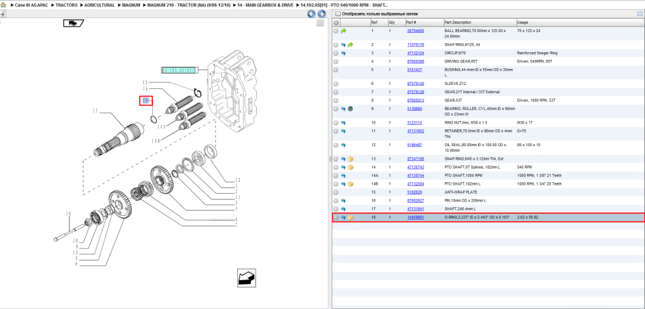Click the blue arrow for Ref 12 oil seal
This screenshot has width=645, height=309.
pos(343,145)
